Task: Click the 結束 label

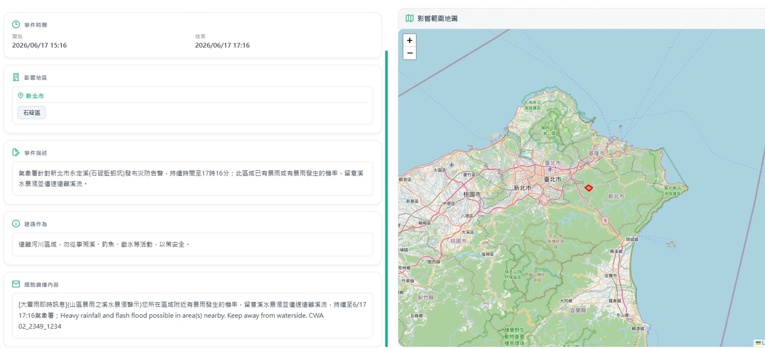Action: pyautogui.click(x=200, y=36)
